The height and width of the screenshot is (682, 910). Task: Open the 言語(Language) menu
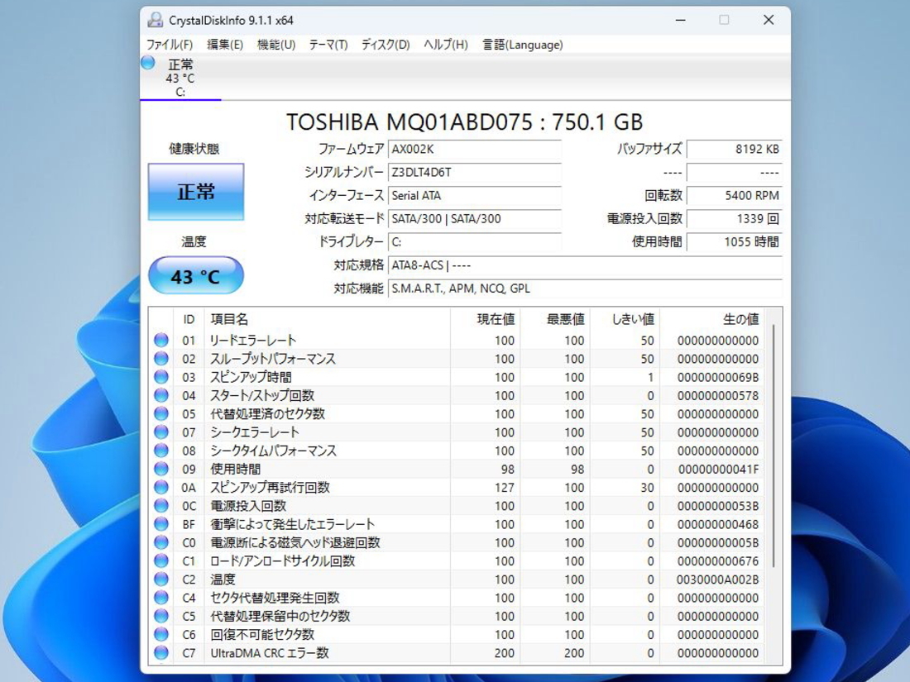523,45
